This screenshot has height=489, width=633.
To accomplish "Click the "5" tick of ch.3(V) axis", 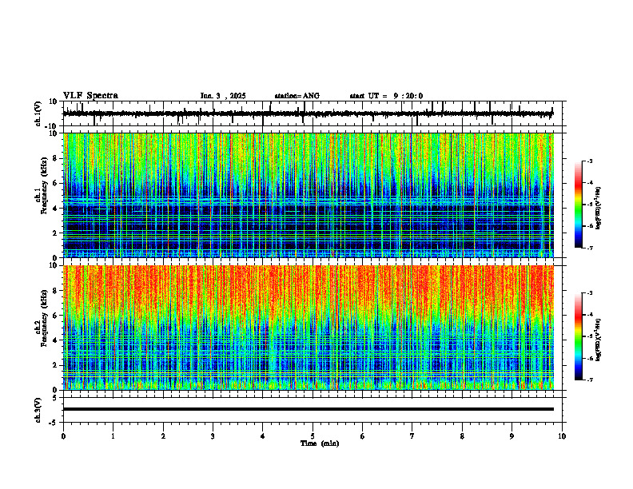I will (56, 398).
